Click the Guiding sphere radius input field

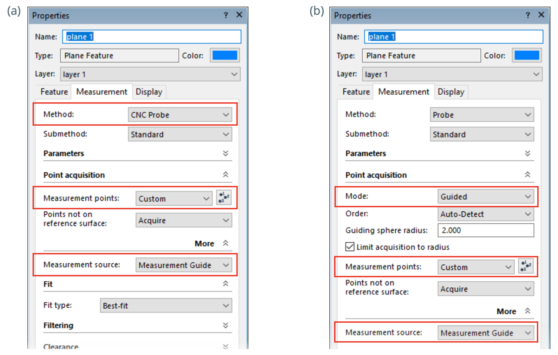click(x=485, y=230)
